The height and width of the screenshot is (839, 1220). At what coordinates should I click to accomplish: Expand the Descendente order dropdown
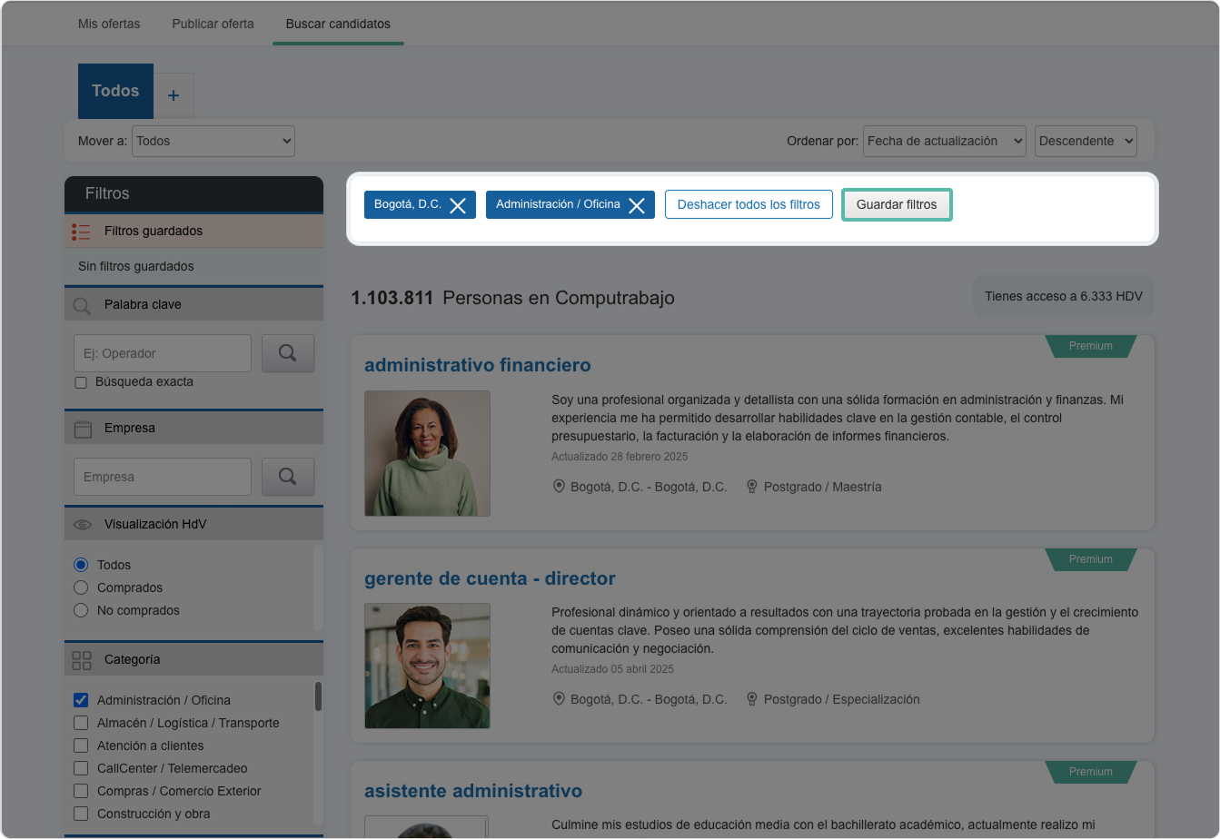1086,141
